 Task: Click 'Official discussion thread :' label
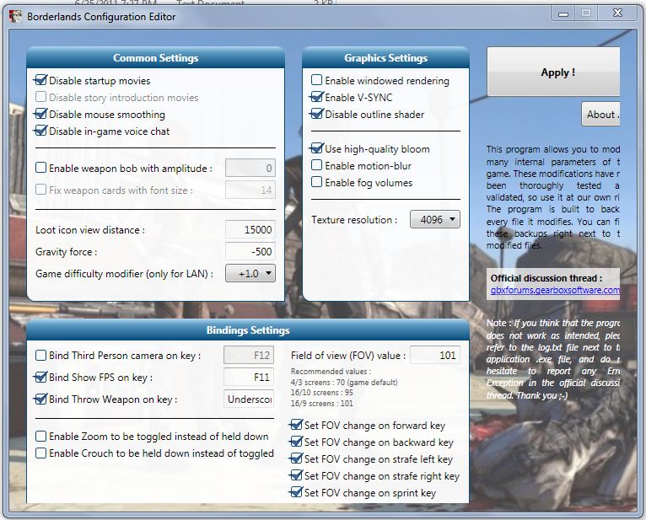pos(546,278)
